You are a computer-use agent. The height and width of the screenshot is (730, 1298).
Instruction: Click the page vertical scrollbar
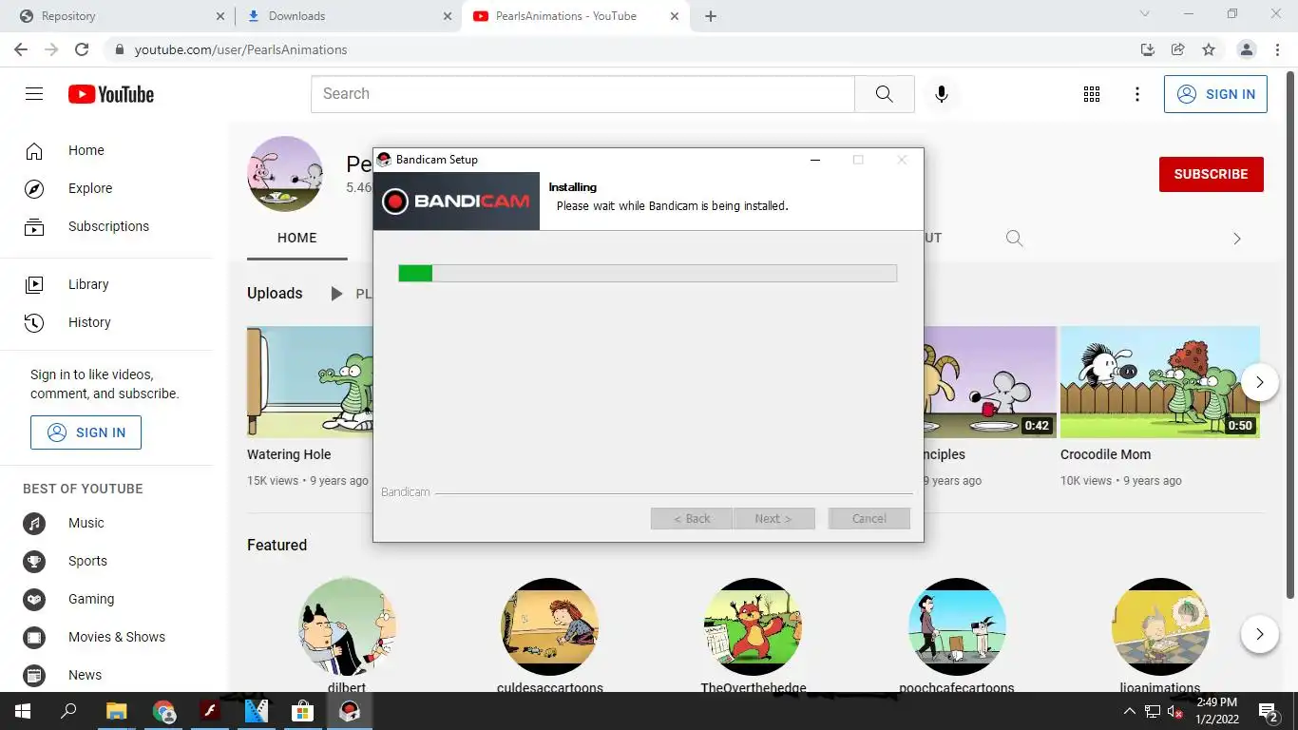1289,333
